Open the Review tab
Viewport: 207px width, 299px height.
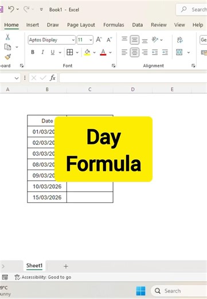pos(159,25)
